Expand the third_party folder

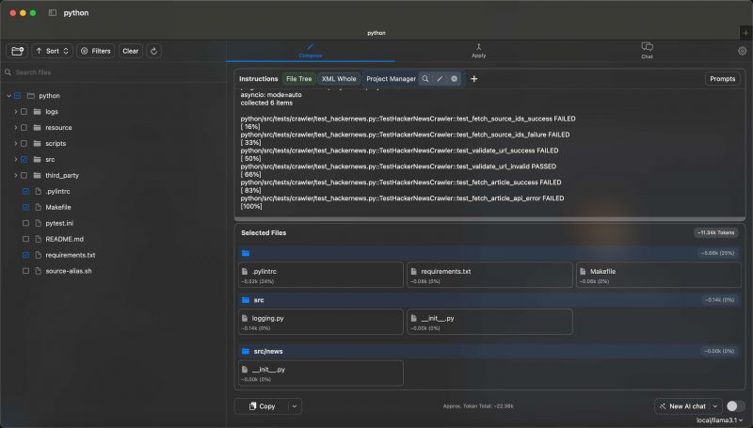click(x=15, y=175)
